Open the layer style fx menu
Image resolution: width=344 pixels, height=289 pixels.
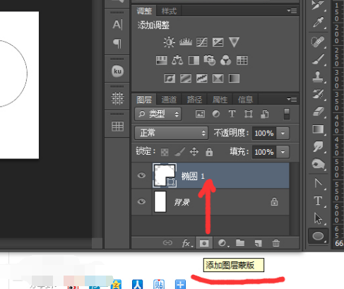tap(187, 243)
